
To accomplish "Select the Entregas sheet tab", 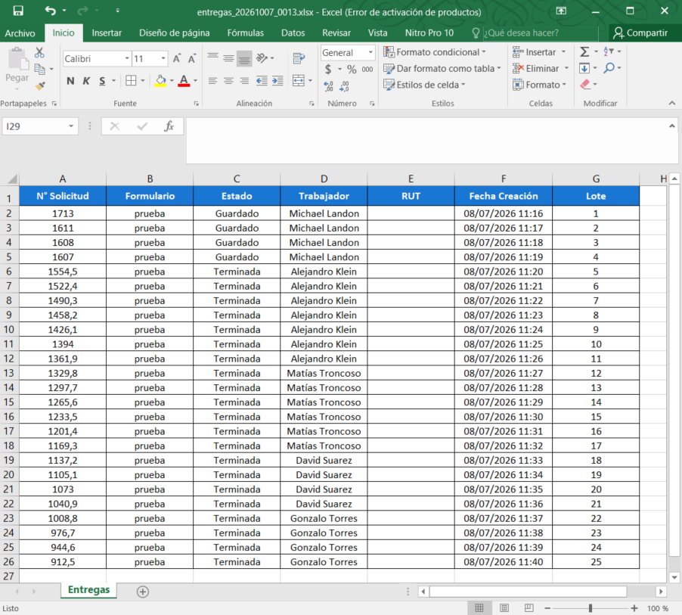I will tap(88, 590).
